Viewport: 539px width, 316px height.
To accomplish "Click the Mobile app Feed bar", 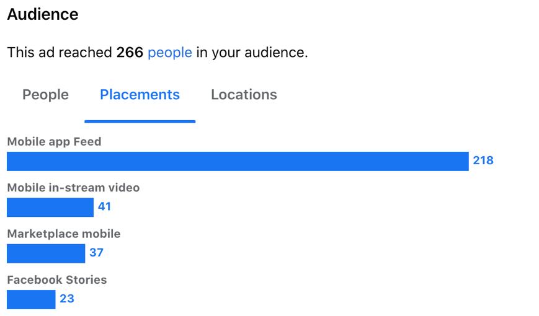I will 238,161.
